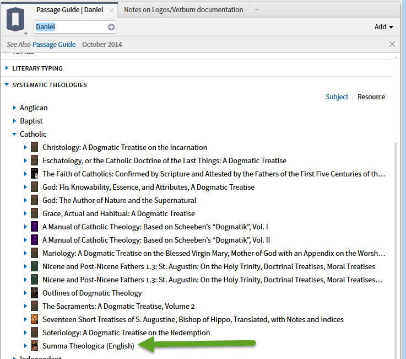Expand the Christology entry arrow
This screenshot has width=406, height=359.
pos(25,147)
